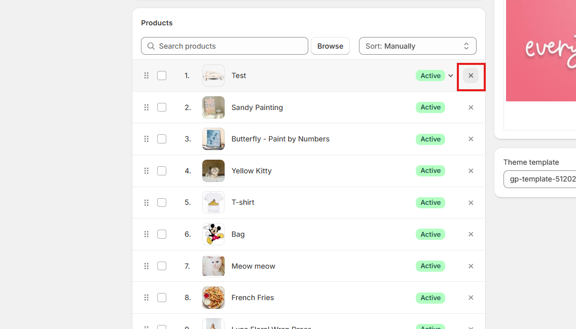The height and width of the screenshot is (329, 576).
Task: Remove the Test product with X icon
Action: pos(471,76)
